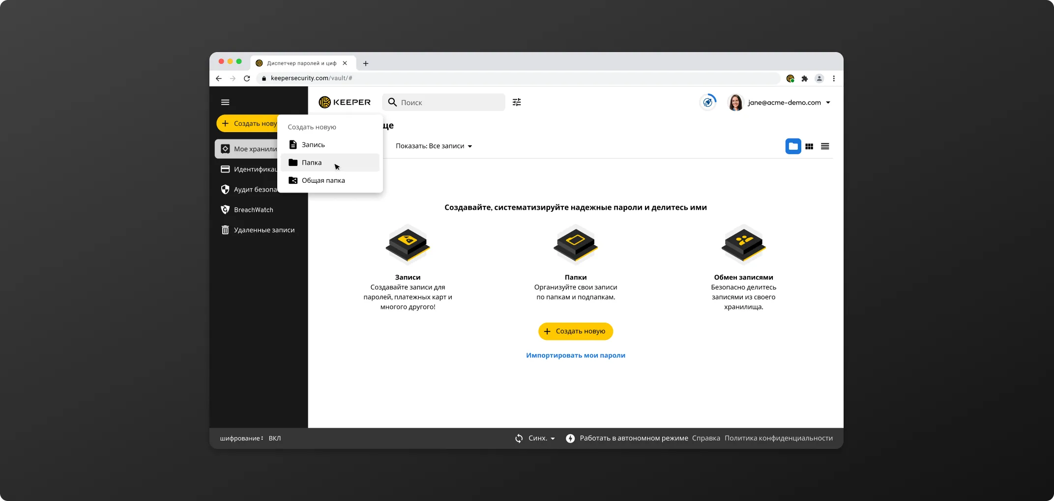Click the browser back arrow
The height and width of the screenshot is (501, 1054).
(219, 78)
